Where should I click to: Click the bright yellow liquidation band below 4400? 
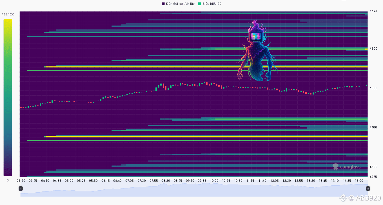[207, 137]
